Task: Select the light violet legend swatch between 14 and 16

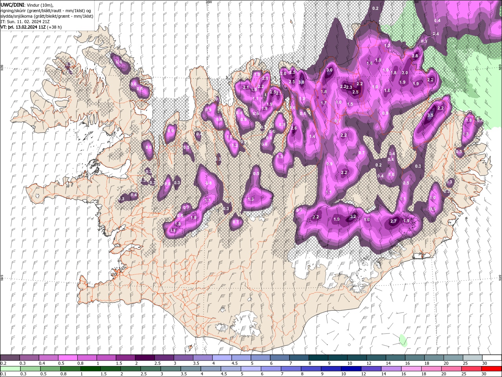Action: (x=392, y=369)
